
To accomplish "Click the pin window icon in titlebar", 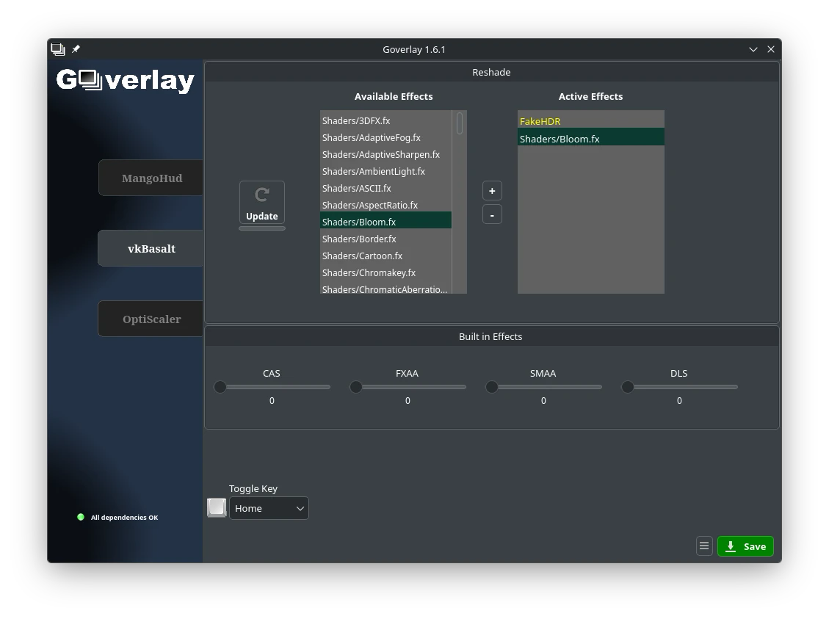I will coord(76,49).
